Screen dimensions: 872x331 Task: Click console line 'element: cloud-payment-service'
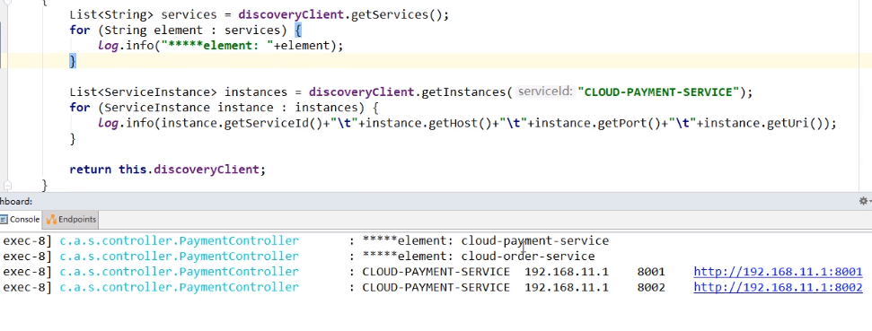(x=486, y=240)
